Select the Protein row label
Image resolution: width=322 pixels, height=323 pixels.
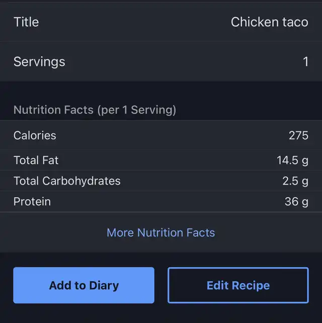[32, 202]
